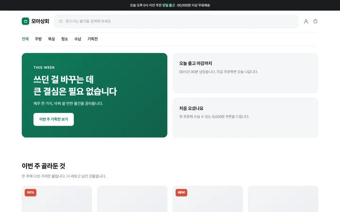Select the 전체 category tab

click(x=25, y=39)
